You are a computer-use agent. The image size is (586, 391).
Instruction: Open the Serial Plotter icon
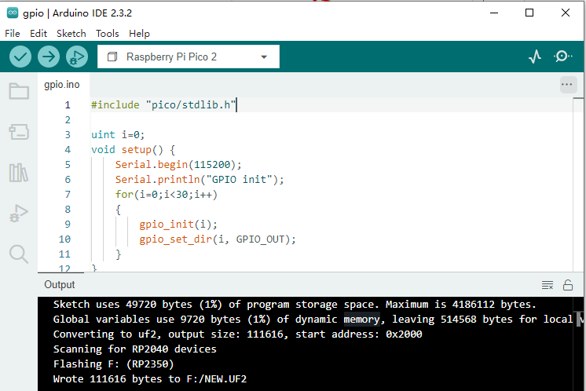[535, 57]
